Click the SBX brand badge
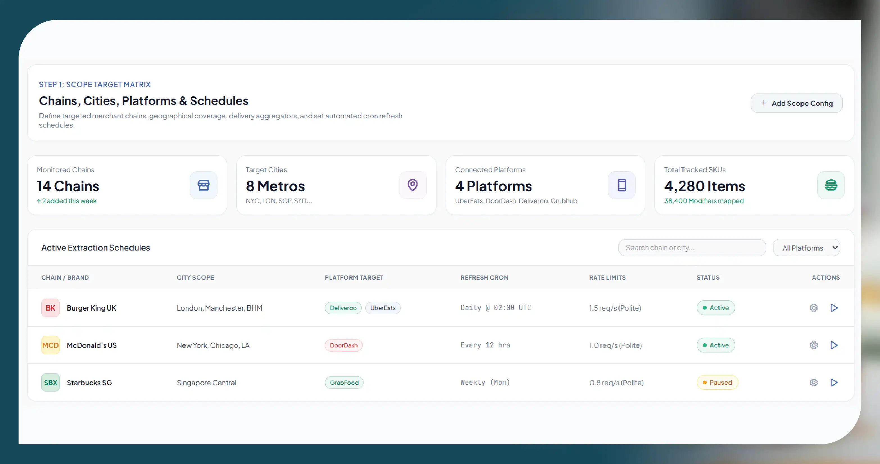Viewport: 880px width, 464px height. click(51, 382)
